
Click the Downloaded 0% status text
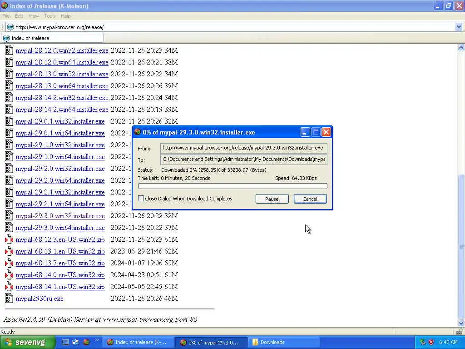pos(214,170)
